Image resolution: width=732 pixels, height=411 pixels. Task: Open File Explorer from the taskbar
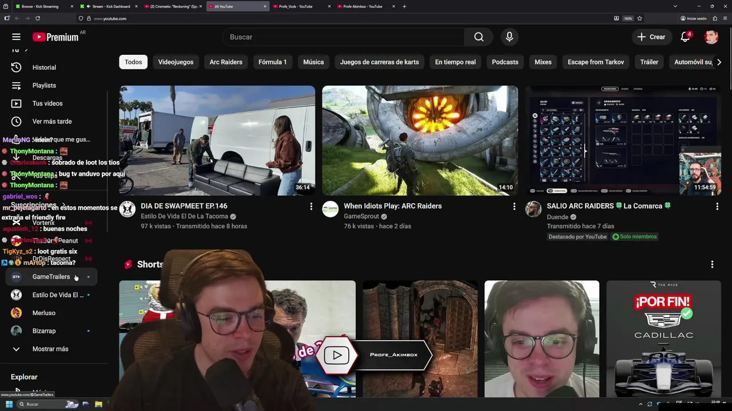pos(98,404)
